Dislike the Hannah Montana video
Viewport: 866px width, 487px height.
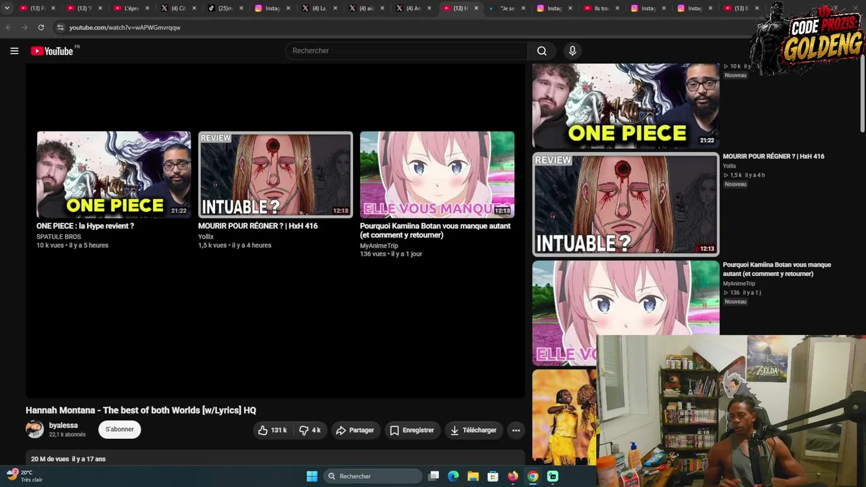pos(310,430)
